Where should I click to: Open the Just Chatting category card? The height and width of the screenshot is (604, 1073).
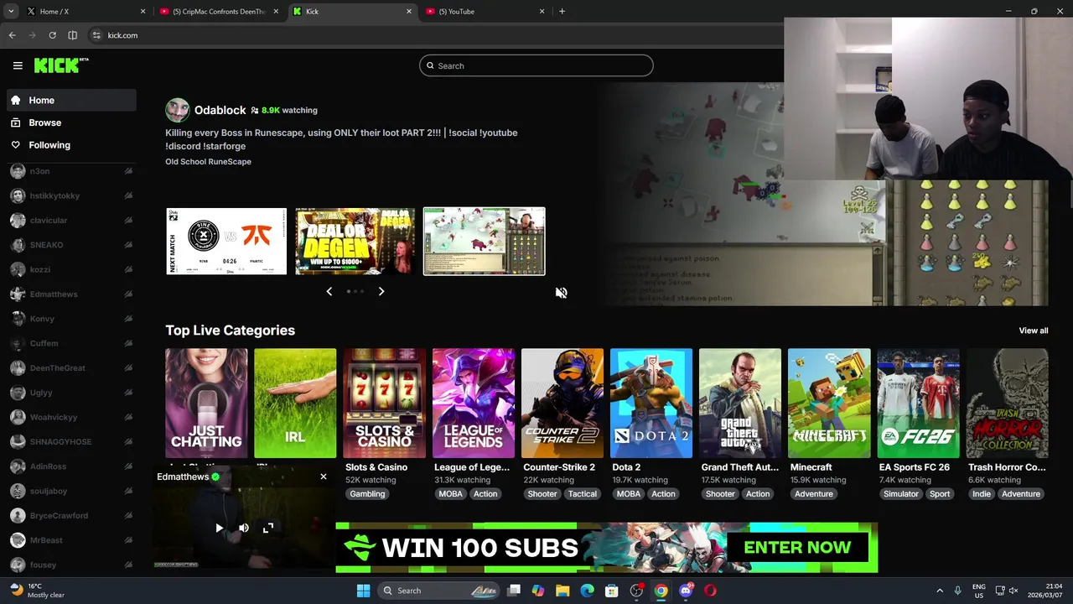pos(206,404)
